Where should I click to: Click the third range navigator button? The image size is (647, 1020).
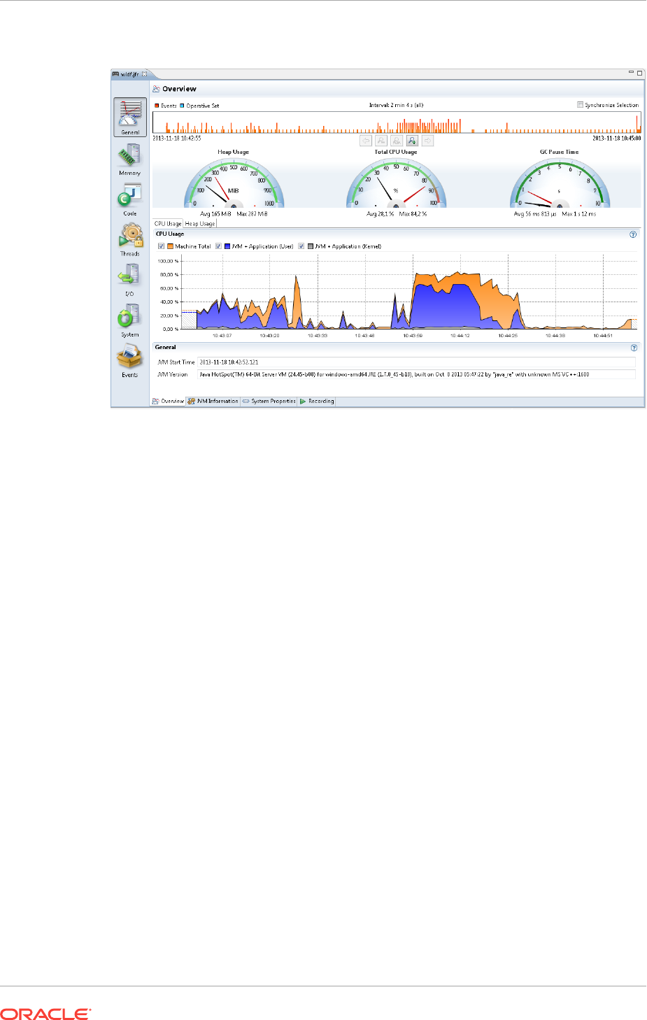point(397,141)
